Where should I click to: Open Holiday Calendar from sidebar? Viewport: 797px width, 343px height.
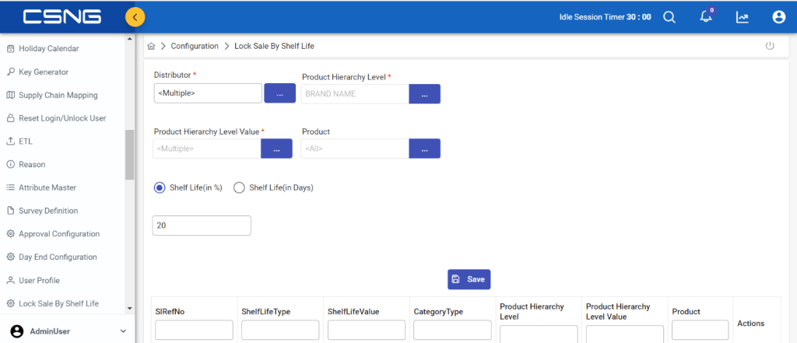pos(49,49)
